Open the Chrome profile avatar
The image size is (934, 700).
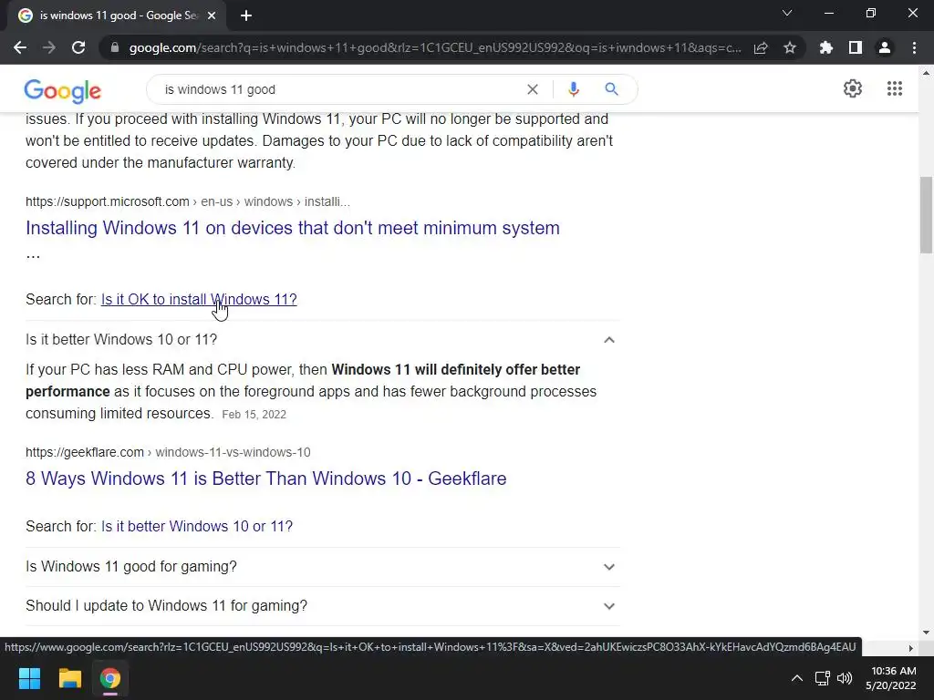[885, 47]
